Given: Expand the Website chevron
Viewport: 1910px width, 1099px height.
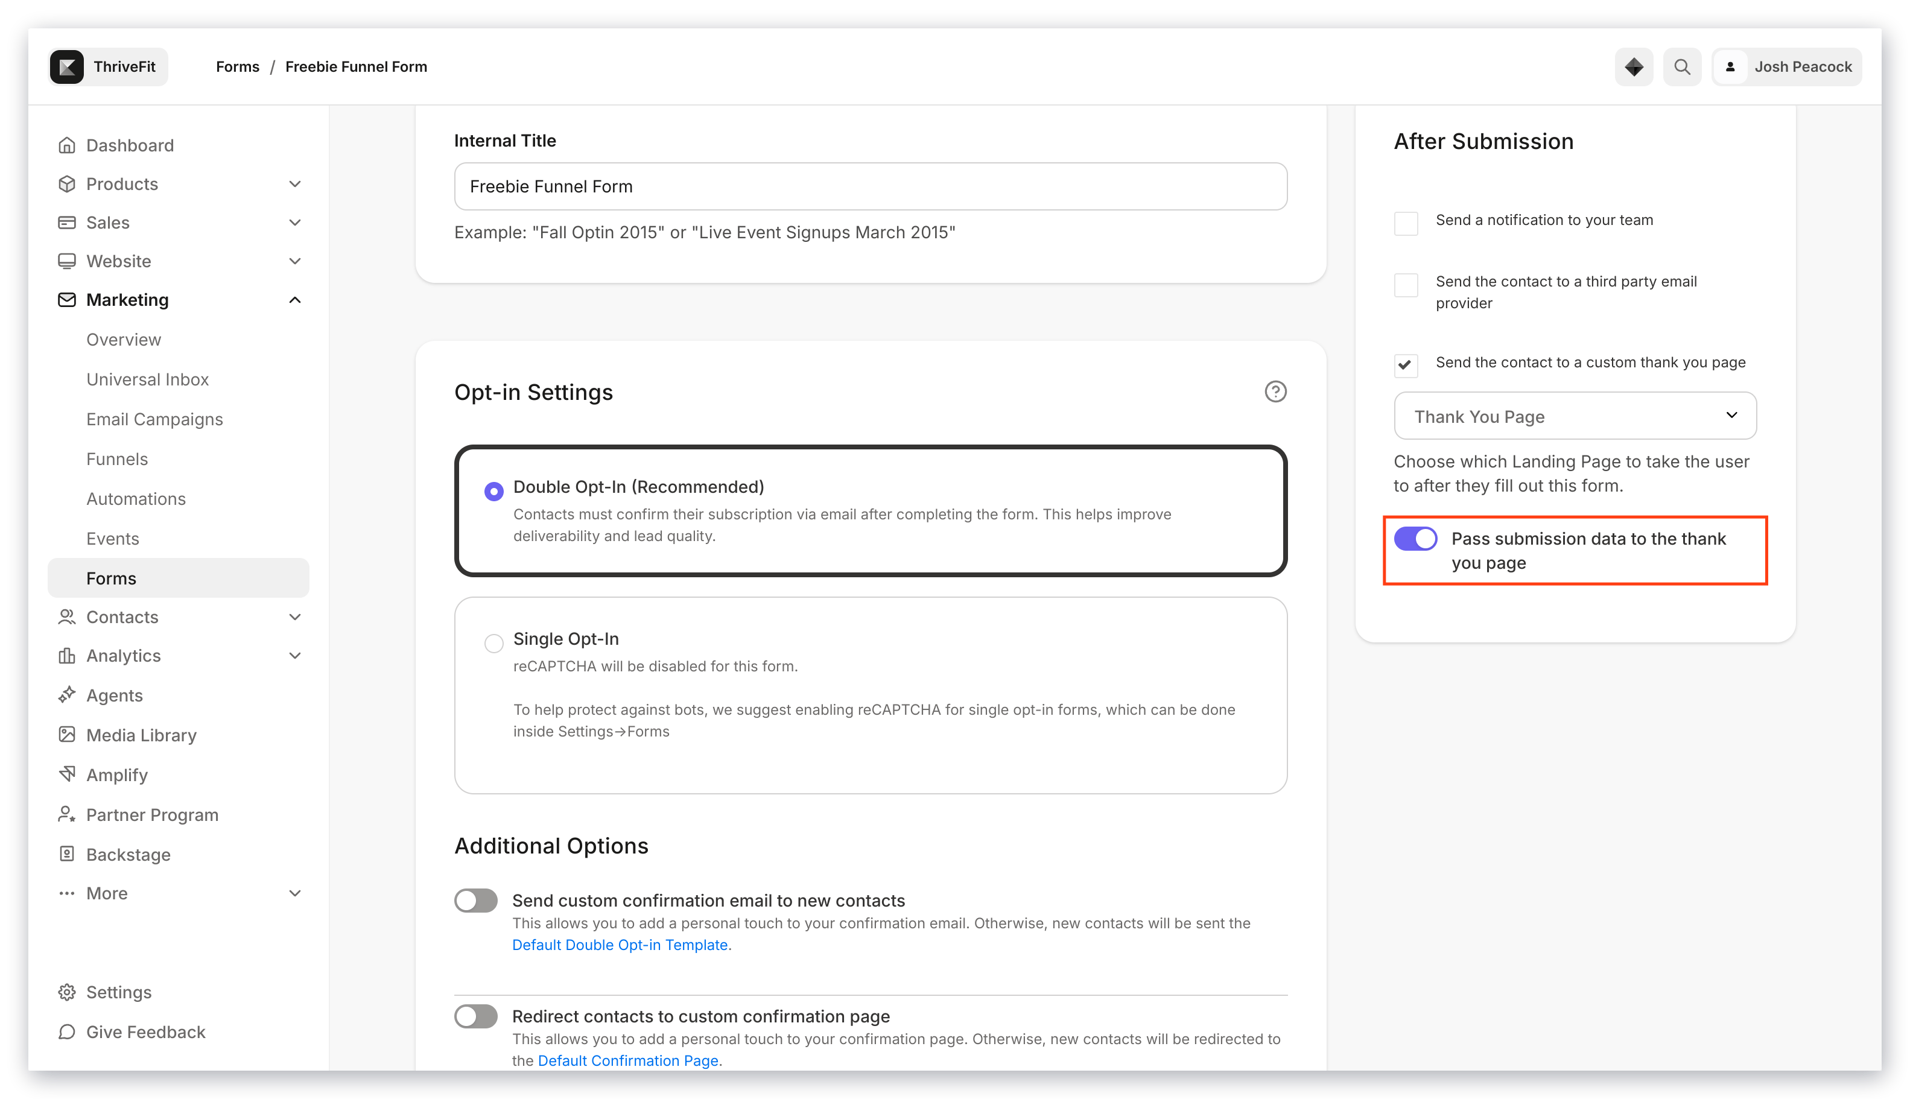Looking at the screenshot, I should [x=295, y=261].
